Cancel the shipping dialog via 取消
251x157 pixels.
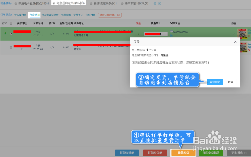(230, 82)
